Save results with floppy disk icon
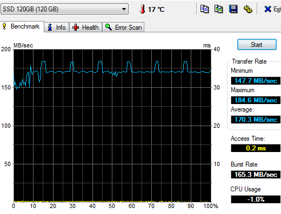Image resolution: width=281 pixels, height=214 pixels. coord(233,9)
